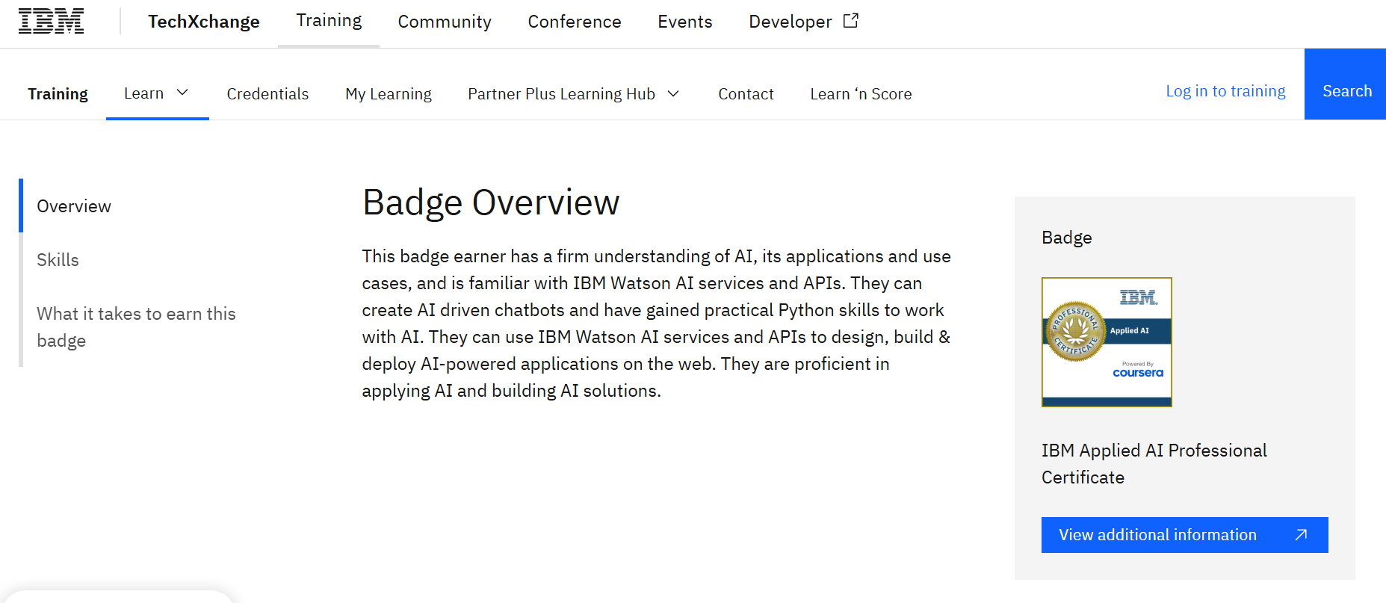Viewport: 1386px width, 603px height.
Task: Open Partner Plus Learning Hub menu
Action: pos(561,93)
